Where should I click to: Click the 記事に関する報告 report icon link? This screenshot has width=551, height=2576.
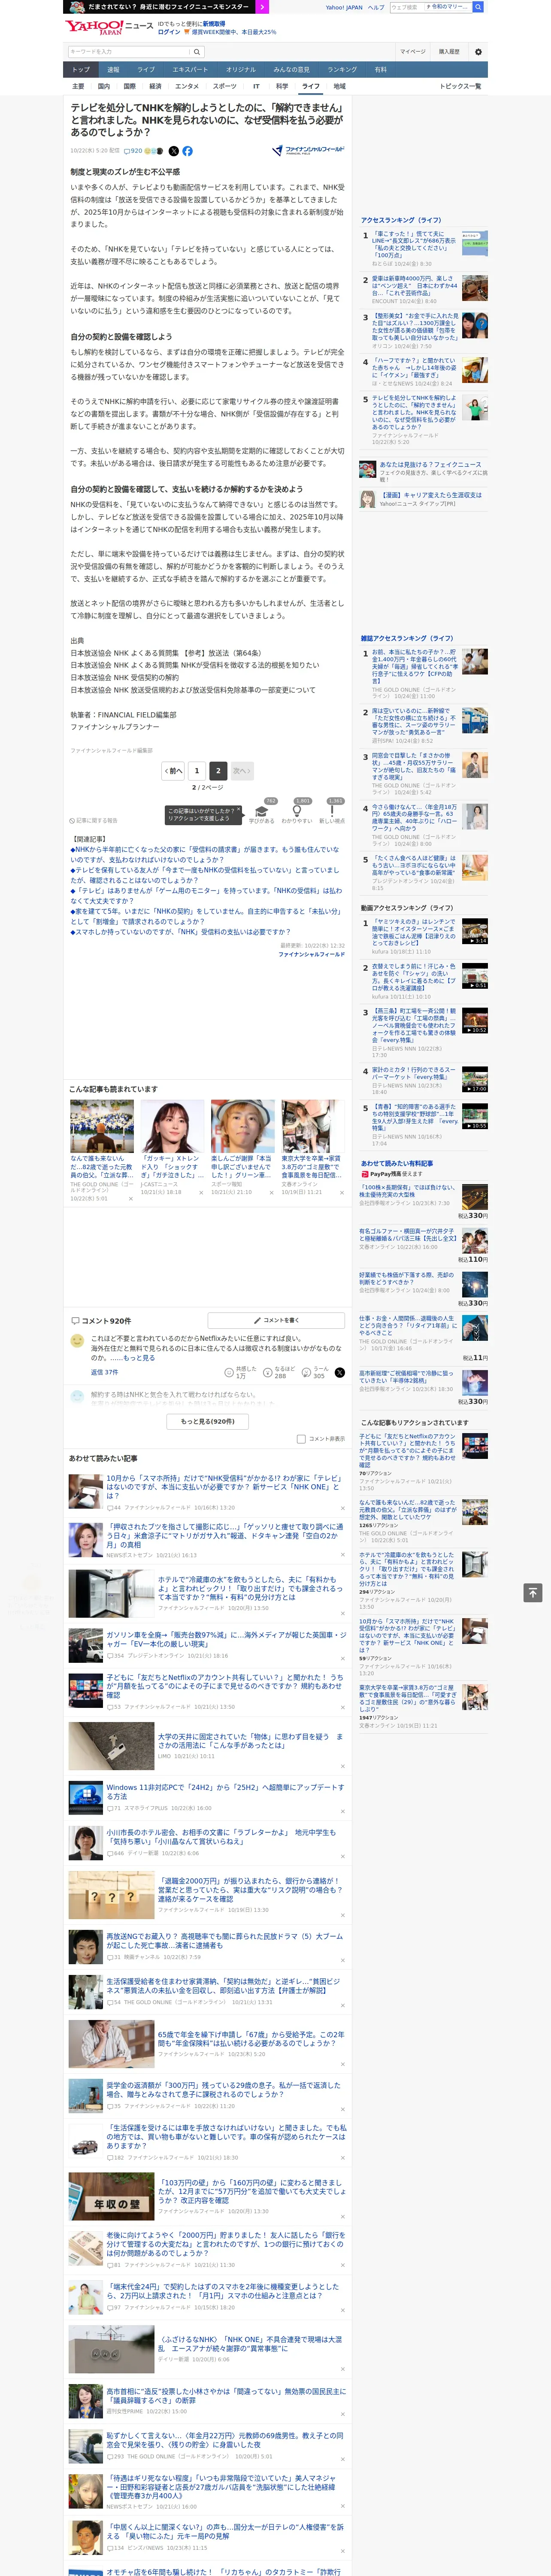click(x=93, y=821)
